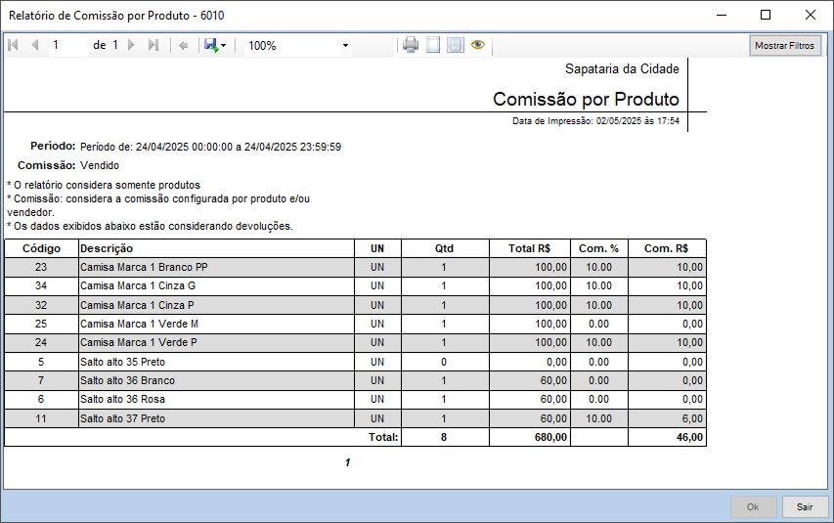This screenshot has height=523, width=834.
Task: Go to the previous report page
Action: [x=35, y=46]
